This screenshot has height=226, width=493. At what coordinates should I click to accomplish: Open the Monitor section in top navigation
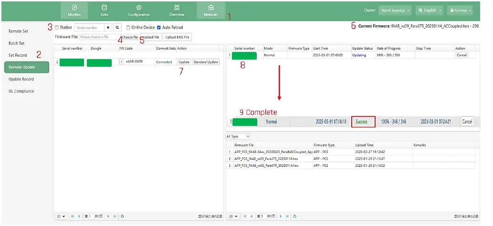(x=74, y=10)
